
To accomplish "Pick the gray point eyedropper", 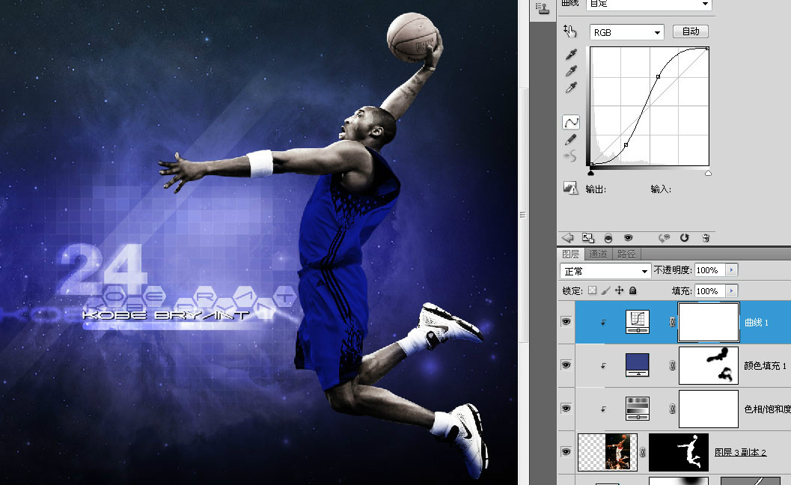I will pyautogui.click(x=571, y=70).
